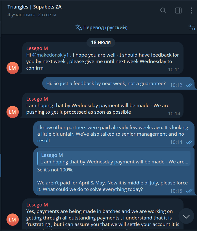Click the translate icon in the translation bar
The height and width of the screenshot is (231, 217).
[79, 28]
